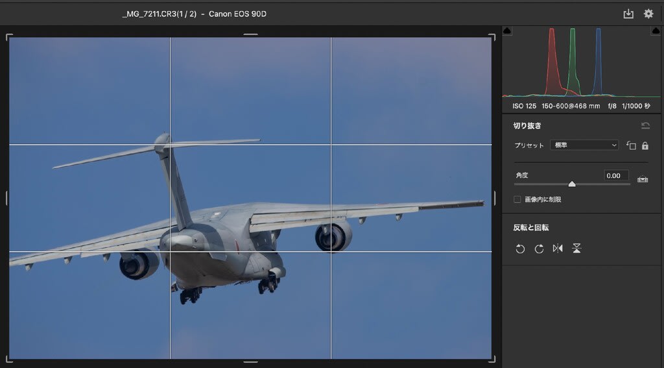Click the プリセット label
The image size is (664, 368).
(529, 145)
